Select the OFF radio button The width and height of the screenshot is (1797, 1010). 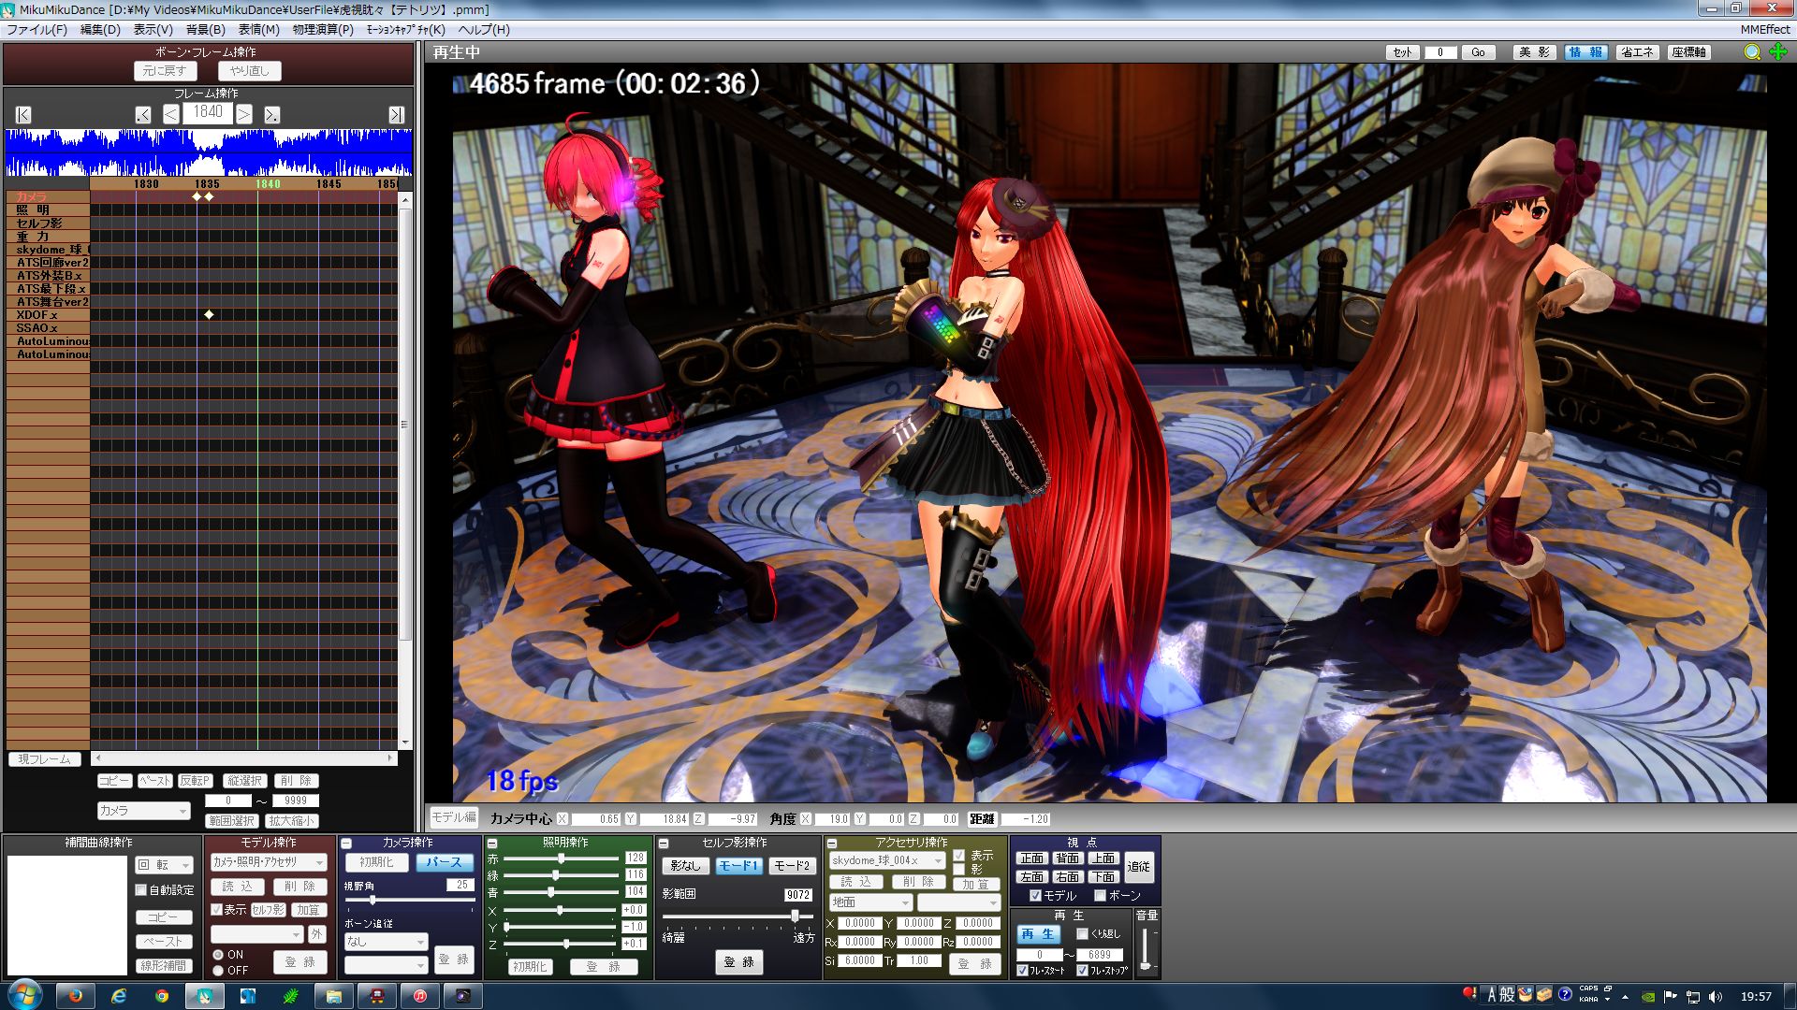click(x=218, y=971)
